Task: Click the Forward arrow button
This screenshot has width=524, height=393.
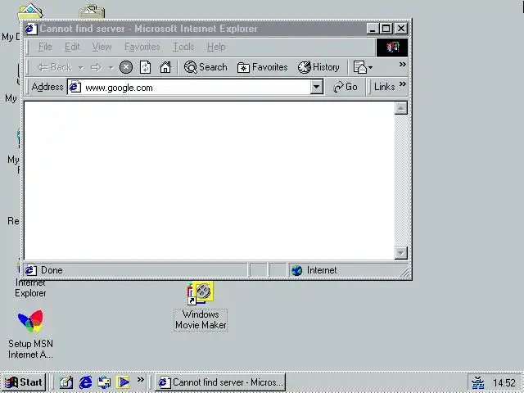Action: (x=97, y=67)
